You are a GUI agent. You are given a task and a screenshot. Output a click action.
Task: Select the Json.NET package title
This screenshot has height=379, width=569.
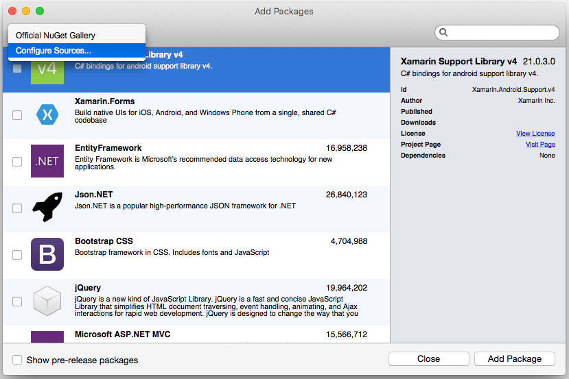click(93, 195)
